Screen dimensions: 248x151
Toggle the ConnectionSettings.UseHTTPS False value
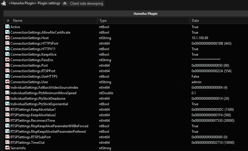195,77
